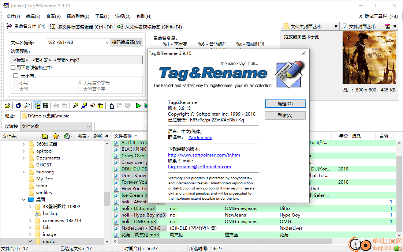Screen dimensions: 403x252
Task: Open the 工具(T) menu
Action: pos(102,16)
